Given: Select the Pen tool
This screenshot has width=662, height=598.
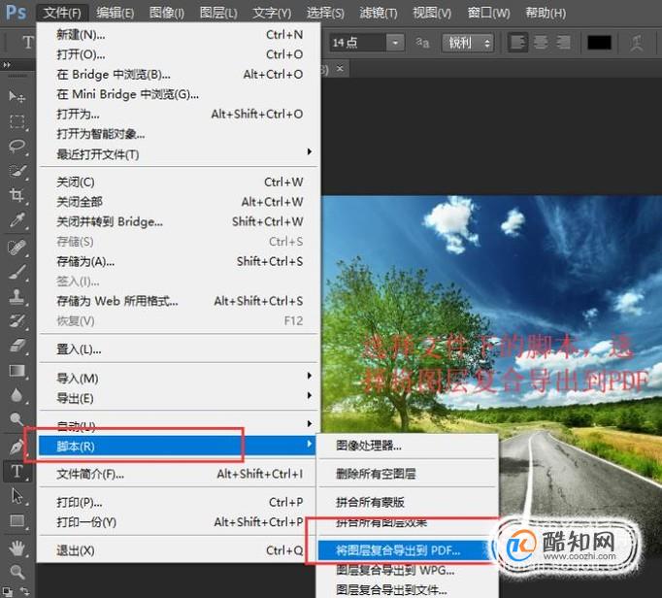Looking at the screenshot, I should click(17, 447).
